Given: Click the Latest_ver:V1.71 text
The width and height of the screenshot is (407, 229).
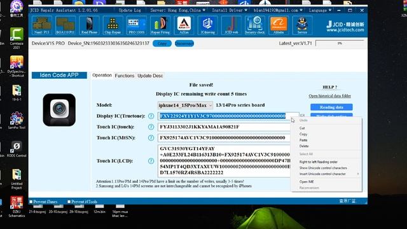Looking at the screenshot, I should (295, 43).
